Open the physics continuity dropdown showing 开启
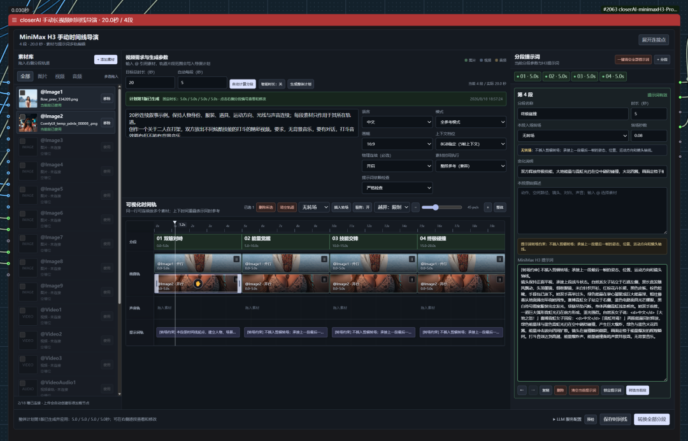 coord(397,165)
